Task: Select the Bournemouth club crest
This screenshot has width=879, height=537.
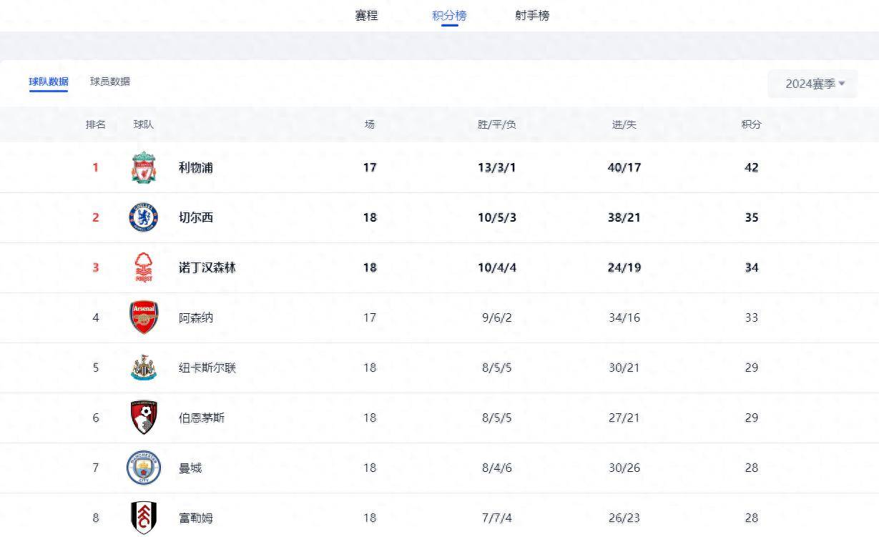Action: click(144, 418)
